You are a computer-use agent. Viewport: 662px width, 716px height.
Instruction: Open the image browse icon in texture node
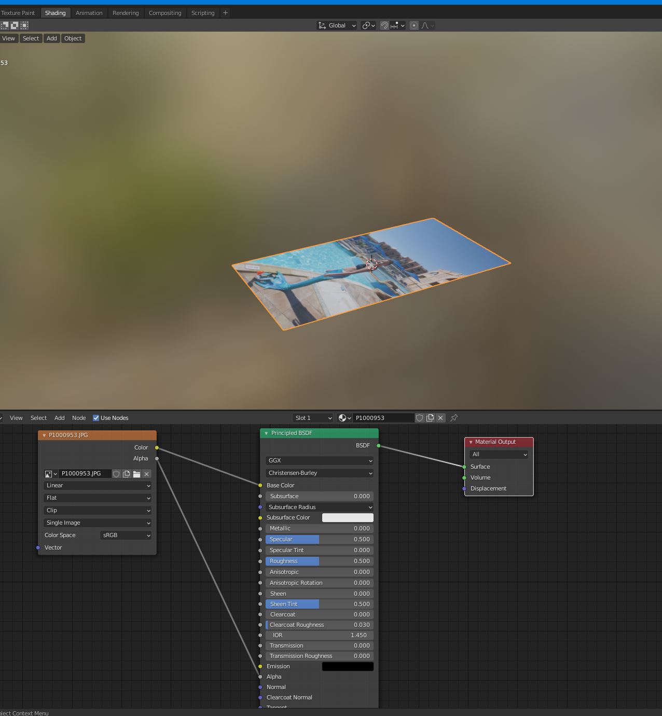pos(51,474)
